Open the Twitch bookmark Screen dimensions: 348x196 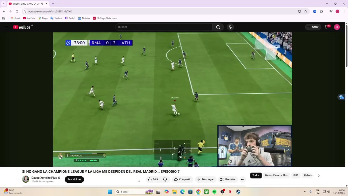[x=70, y=18]
